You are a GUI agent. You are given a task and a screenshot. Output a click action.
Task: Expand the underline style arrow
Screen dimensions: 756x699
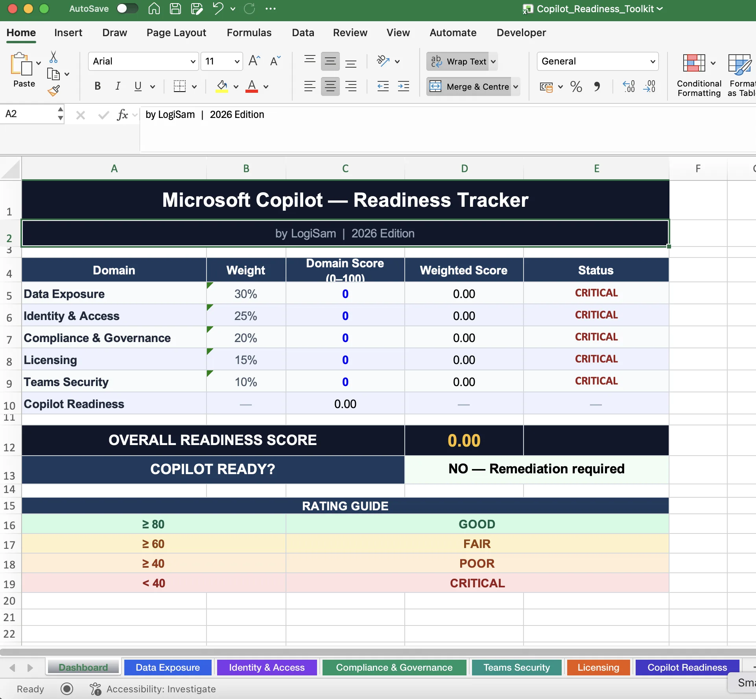pyautogui.click(x=152, y=86)
